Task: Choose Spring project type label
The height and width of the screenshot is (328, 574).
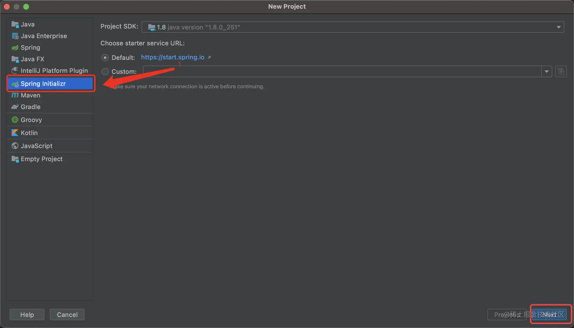Action: tap(30, 48)
